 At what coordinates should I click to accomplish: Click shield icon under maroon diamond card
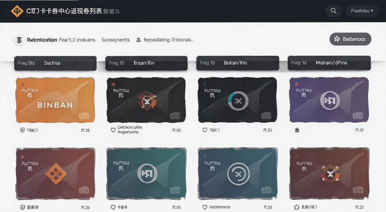point(22,207)
